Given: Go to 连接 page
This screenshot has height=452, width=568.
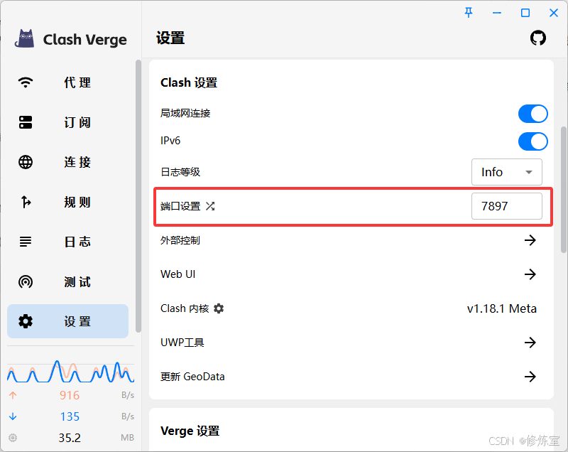Looking at the screenshot, I should (x=67, y=162).
